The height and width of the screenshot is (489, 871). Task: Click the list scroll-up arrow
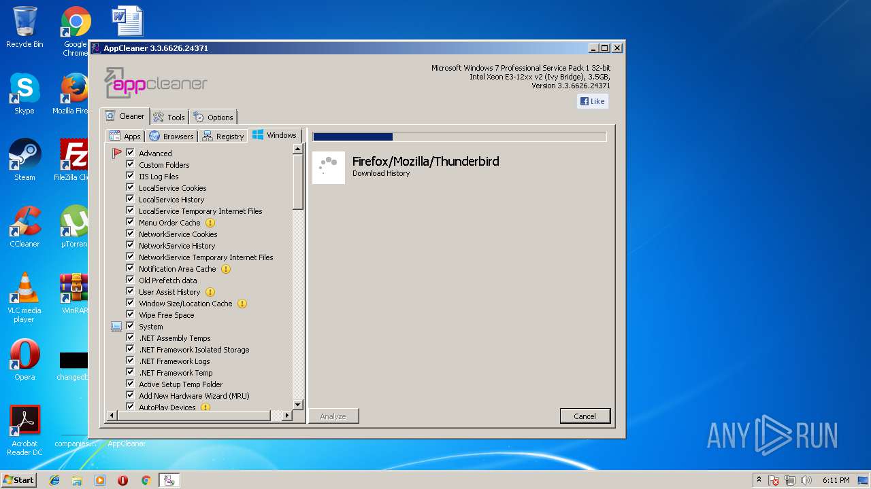click(x=297, y=149)
